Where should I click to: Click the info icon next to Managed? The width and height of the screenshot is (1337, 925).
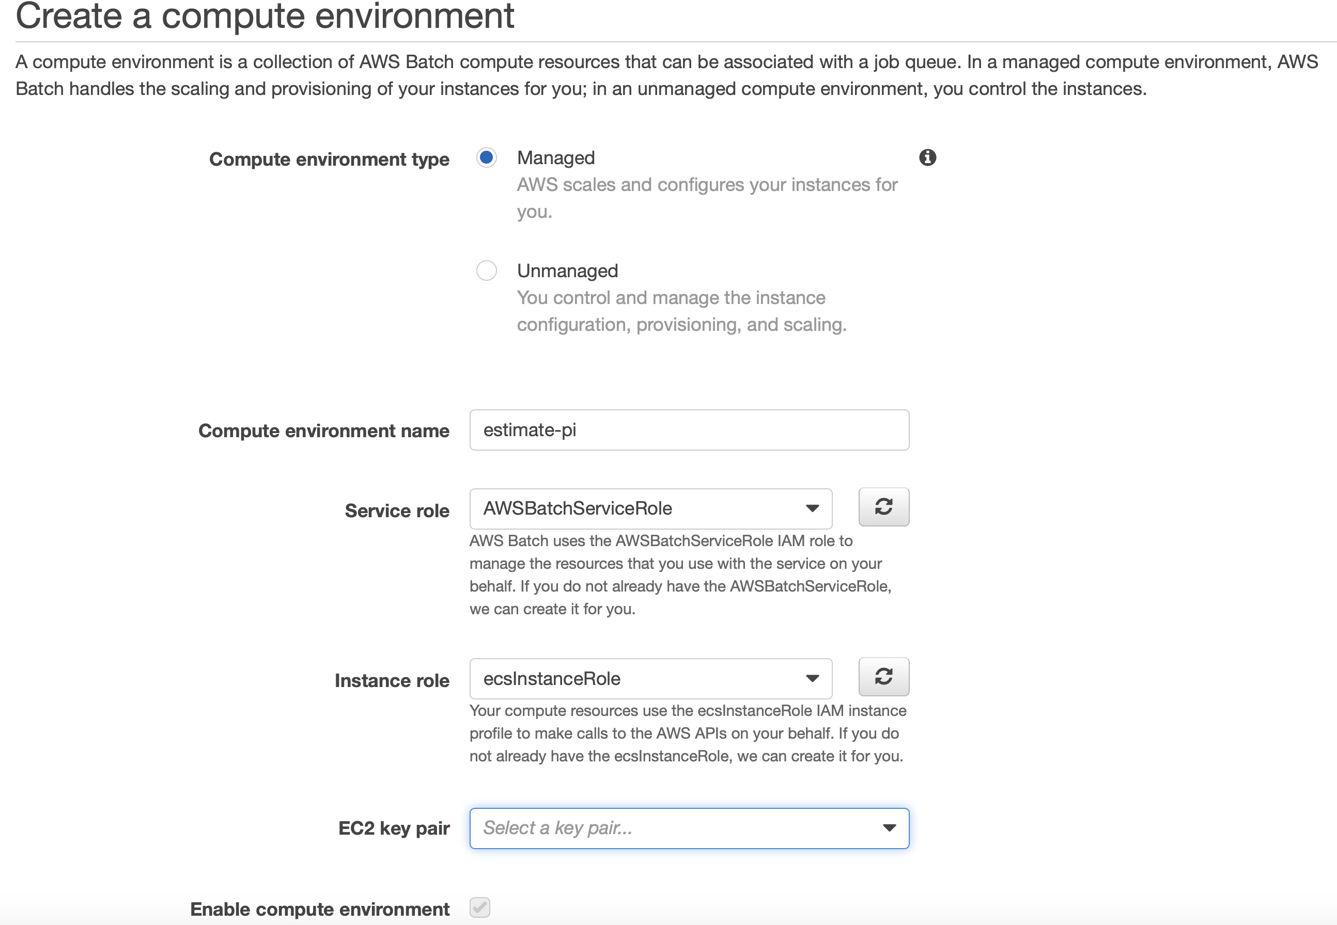927,157
